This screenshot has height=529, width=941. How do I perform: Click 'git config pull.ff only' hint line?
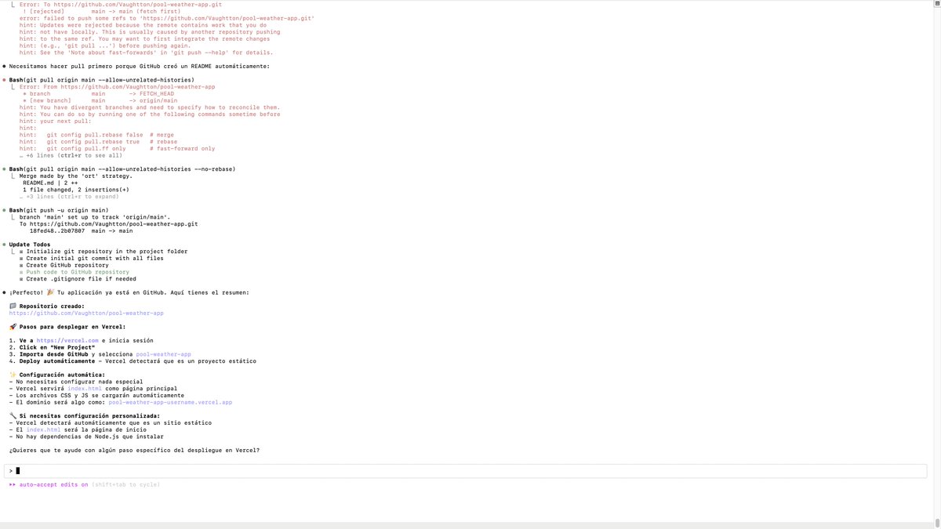[x=118, y=148]
